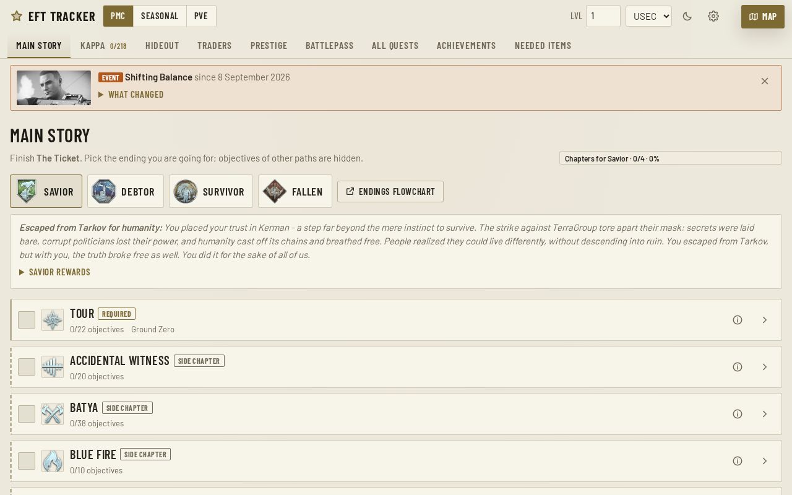The width and height of the screenshot is (792, 495).
Task: Click the Tour chapter emblem icon
Action: point(53,320)
